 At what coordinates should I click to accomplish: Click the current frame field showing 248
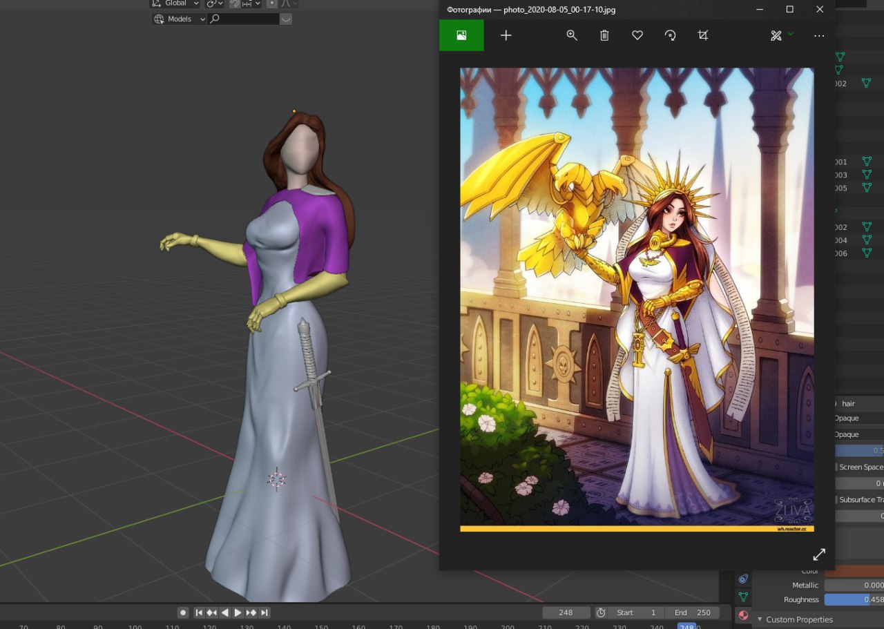click(566, 612)
